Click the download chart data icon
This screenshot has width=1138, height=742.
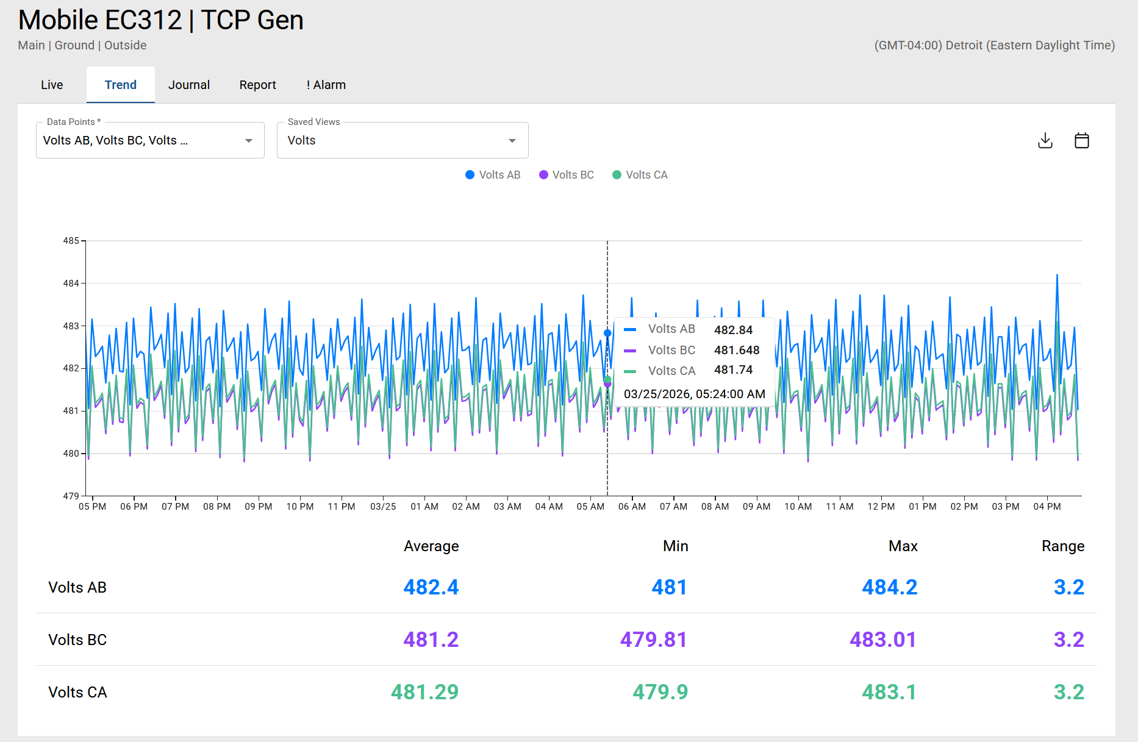(1045, 141)
